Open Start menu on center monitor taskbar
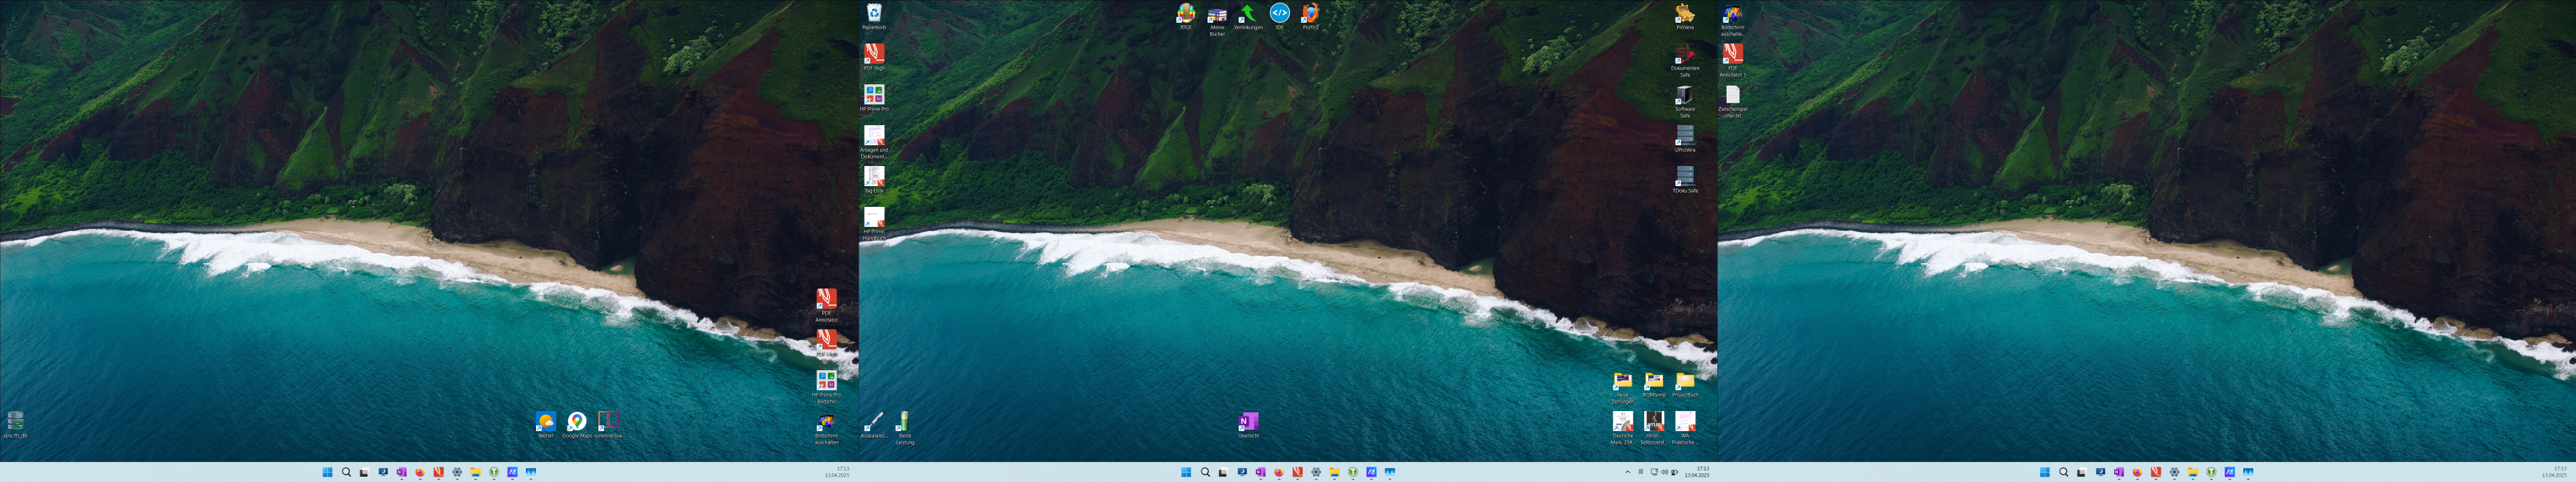 click(1186, 472)
